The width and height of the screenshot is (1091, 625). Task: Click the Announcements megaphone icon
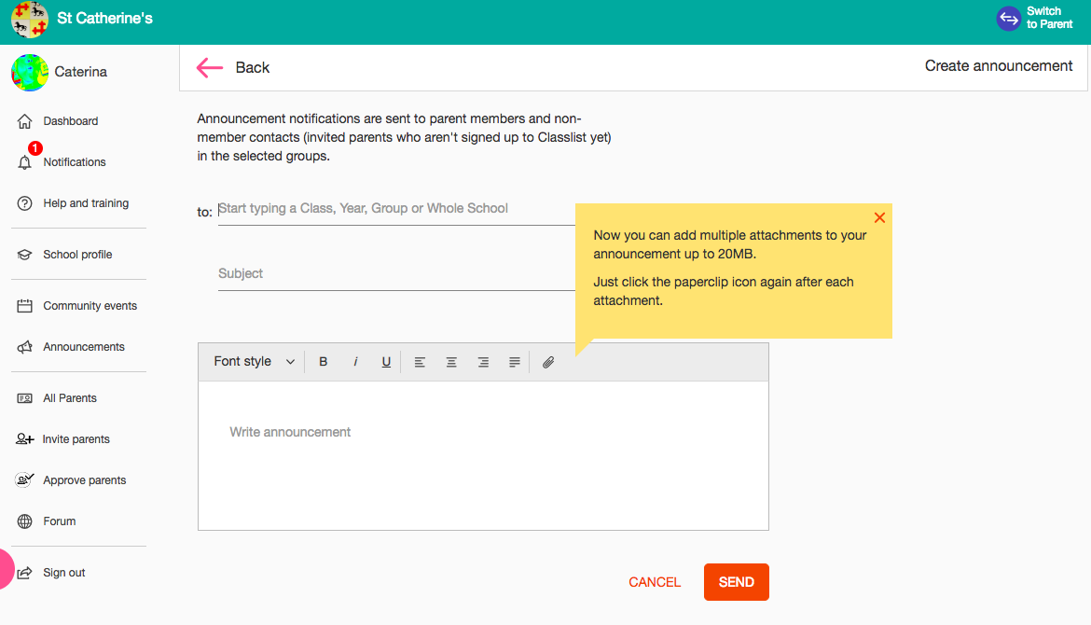(24, 347)
